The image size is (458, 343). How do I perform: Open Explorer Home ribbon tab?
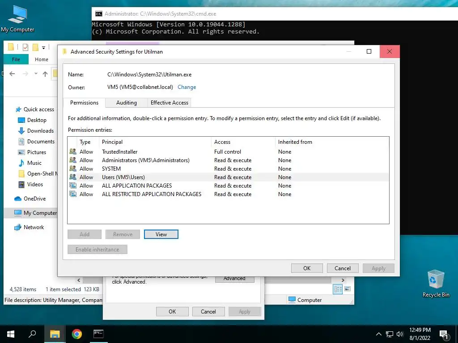click(42, 59)
